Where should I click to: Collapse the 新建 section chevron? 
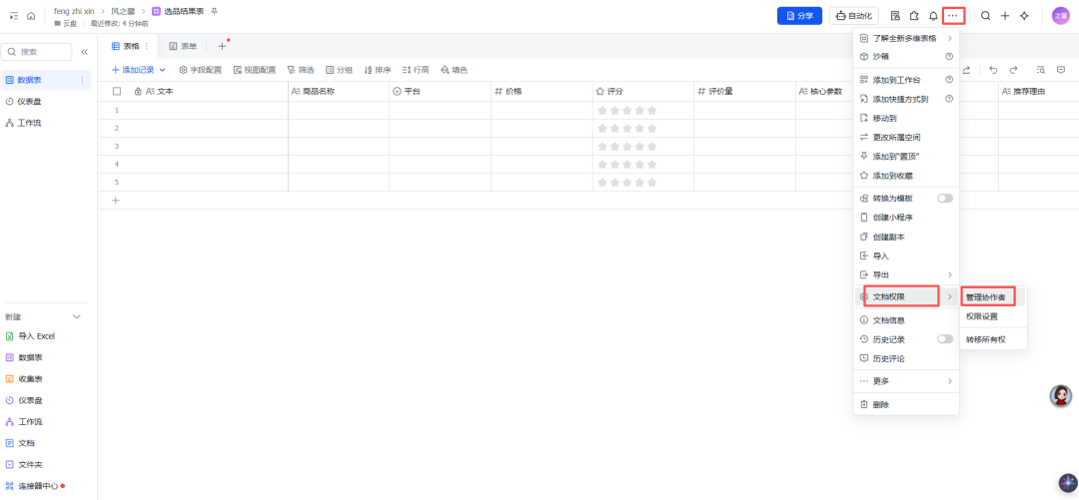(x=77, y=317)
